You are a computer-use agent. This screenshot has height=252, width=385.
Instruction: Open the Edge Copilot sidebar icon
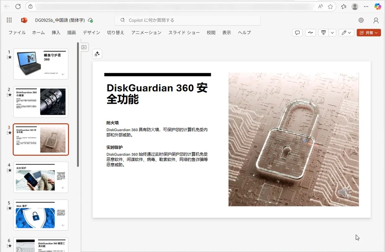coord(377,6)
